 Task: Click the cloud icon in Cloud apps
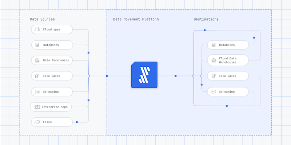click(x=37, y=29)
